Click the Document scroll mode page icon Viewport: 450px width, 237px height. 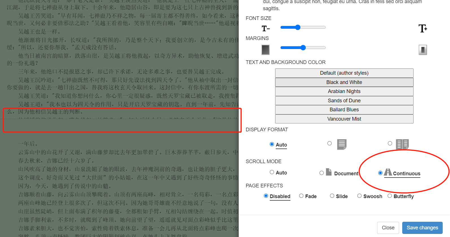click(329, 172)
